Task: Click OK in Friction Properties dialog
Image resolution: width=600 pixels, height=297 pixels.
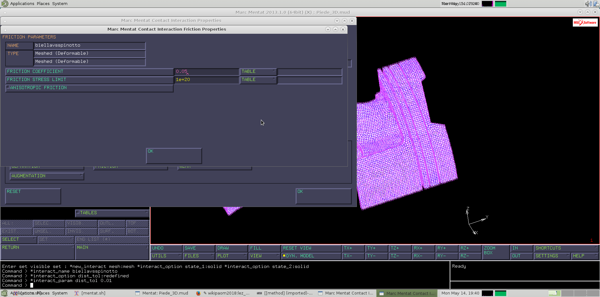Action: tap(174, 156)
